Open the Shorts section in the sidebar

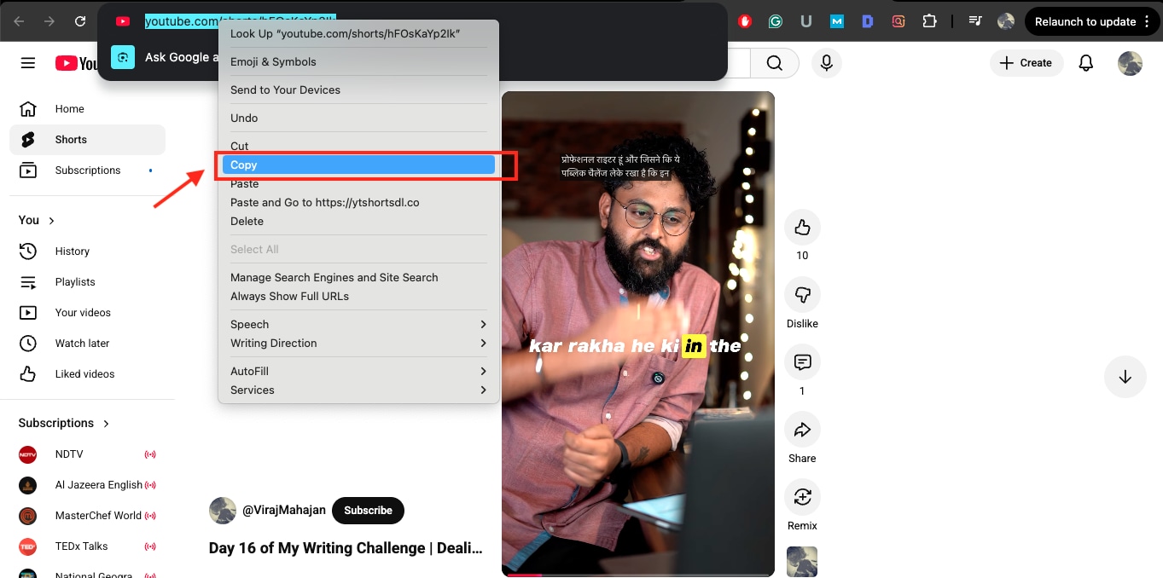(70, 139)
